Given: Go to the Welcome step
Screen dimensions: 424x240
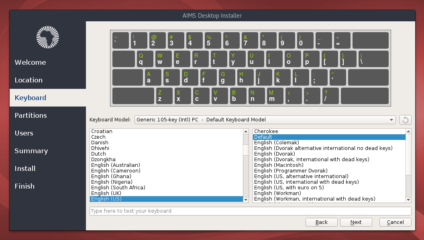Looking at the screenshot, I should pyautogui.click(x=30, y=62).
